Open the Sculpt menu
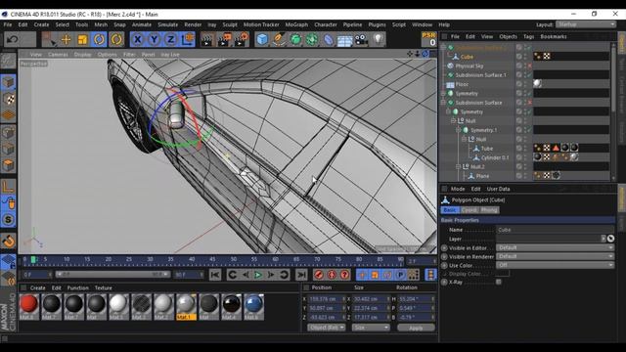626x352 pixels. [230, 24]
